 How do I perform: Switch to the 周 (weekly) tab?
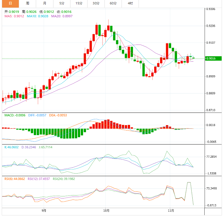pos(28,4)
